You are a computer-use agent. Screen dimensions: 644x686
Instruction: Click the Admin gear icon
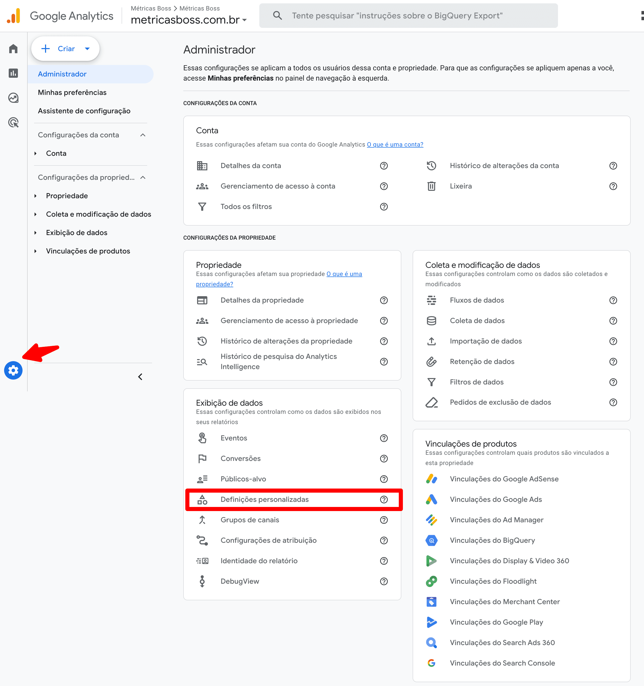pos(13,370)
